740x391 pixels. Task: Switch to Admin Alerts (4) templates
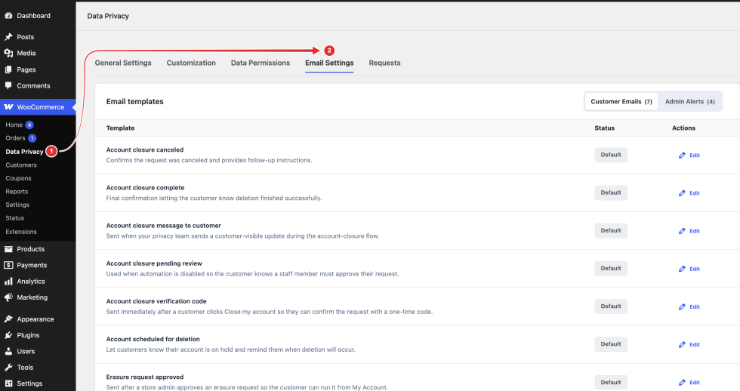point(690,101)
